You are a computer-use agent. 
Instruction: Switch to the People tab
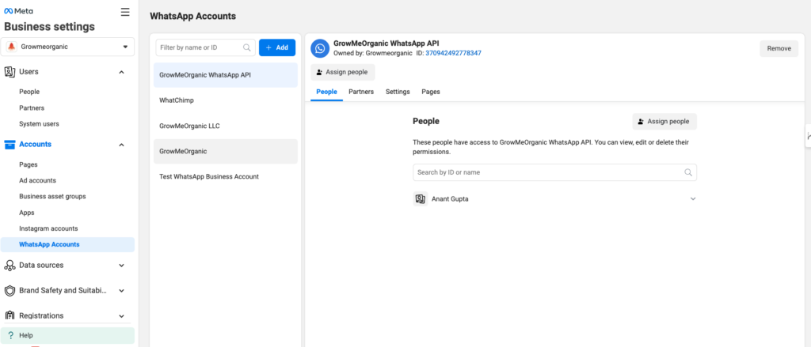click(x=326, y=92)
